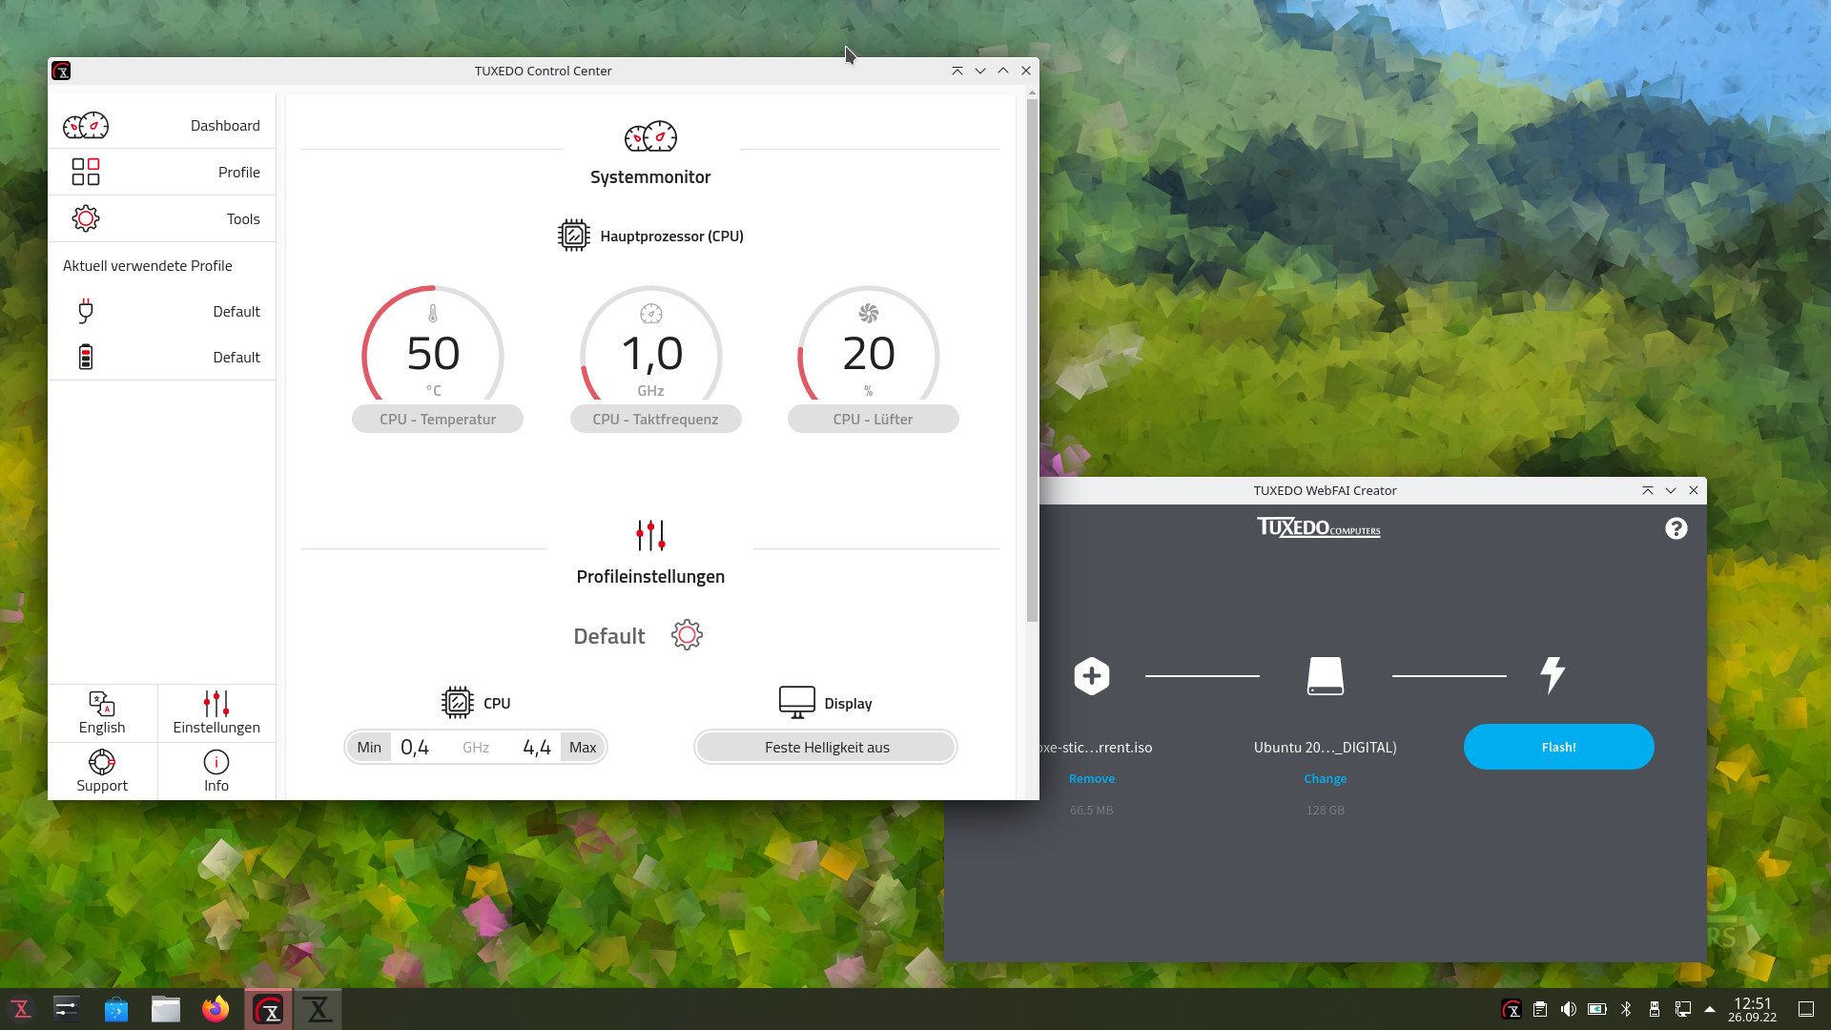The height and width of the screenshot is (1030, 1831).
Task: Click Flash! button in WebFAI Creator
Action: click(x=1559, y=746)
